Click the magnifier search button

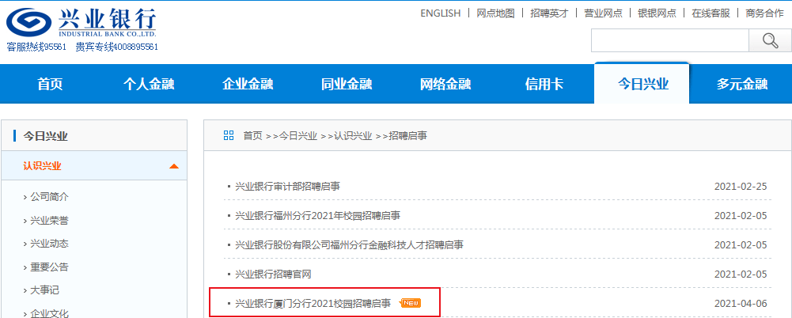click(x=770, y=40)
